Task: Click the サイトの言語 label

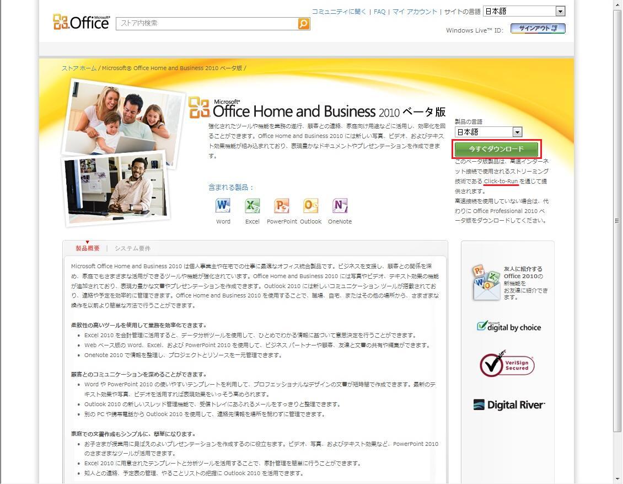Action: (462, 12)
